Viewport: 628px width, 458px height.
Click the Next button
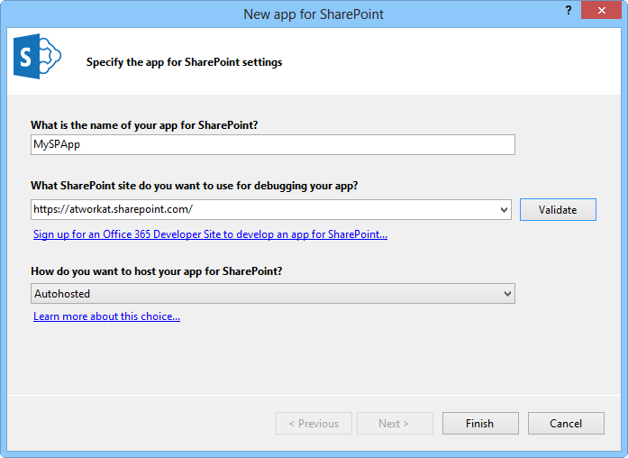(x=394, y=424)
